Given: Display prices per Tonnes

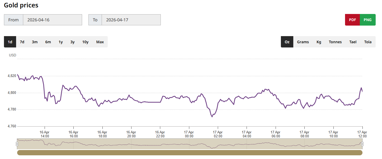Looking at the screenshot, I should tap(335, 42).
